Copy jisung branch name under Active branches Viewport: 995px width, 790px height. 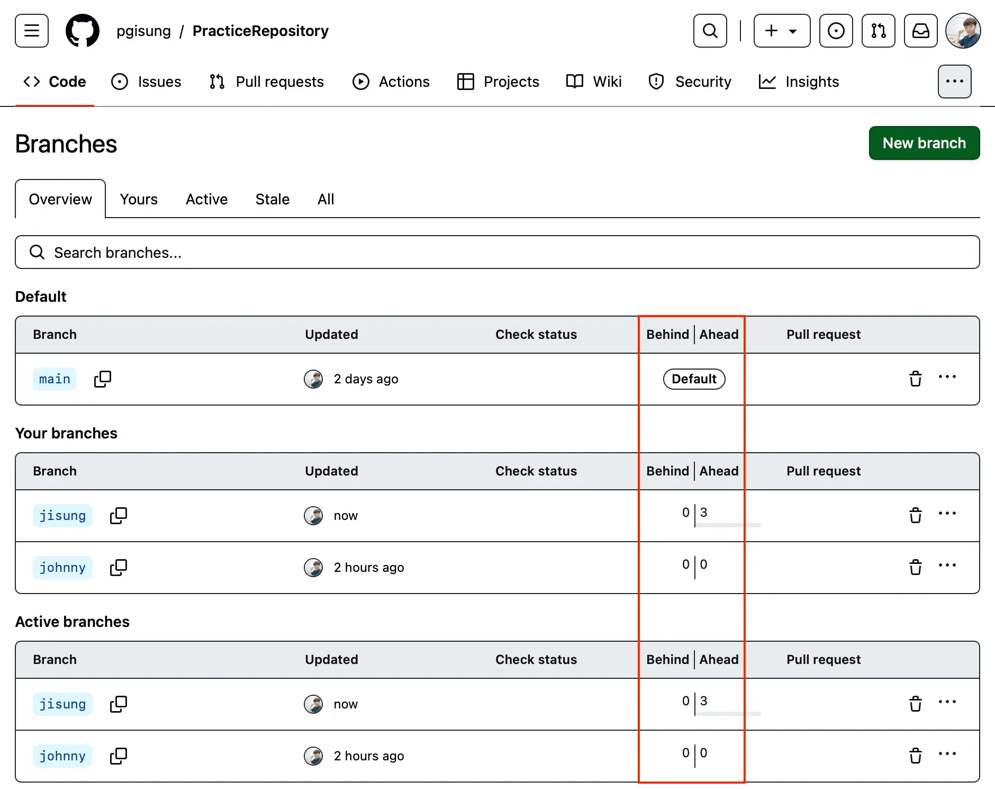pos(119,704)
